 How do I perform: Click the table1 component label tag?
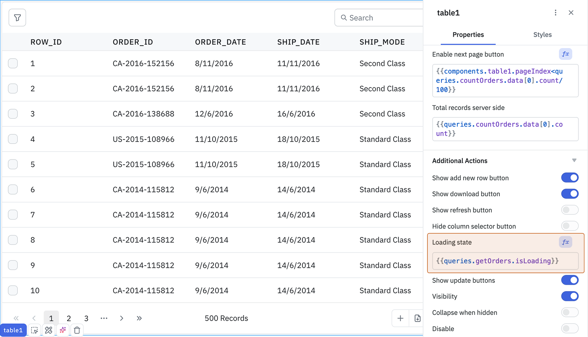(13, 330)
